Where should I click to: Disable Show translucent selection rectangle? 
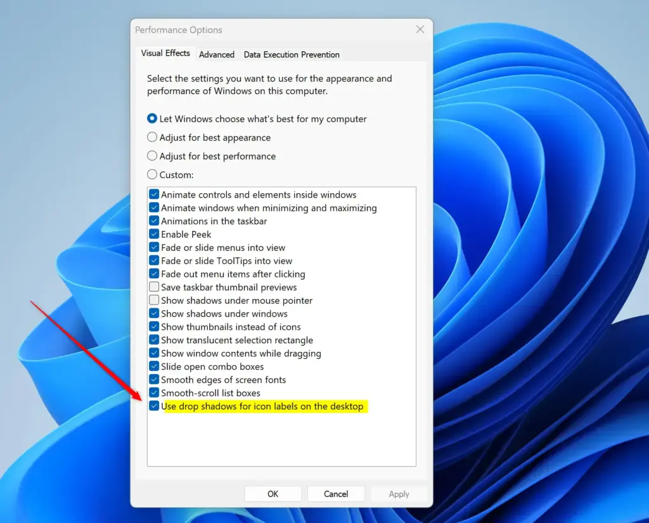154,340
